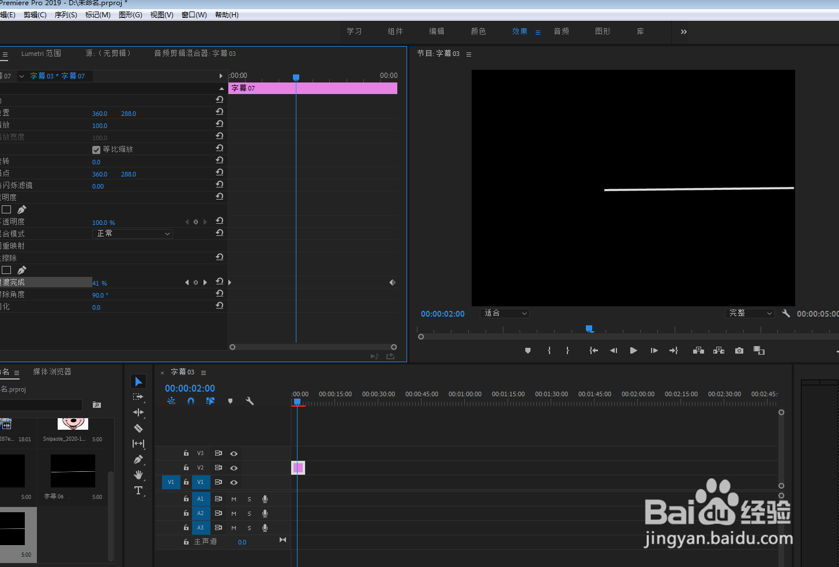Click the Lift button
Screen dimensions: 839x567
tap(698, 350)
